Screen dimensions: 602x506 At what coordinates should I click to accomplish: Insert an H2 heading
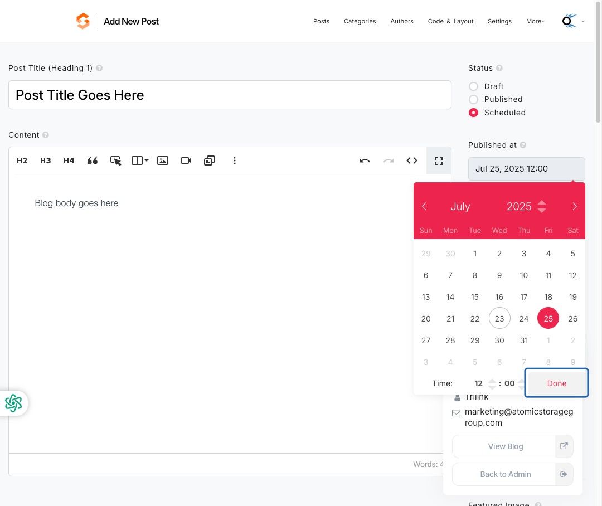22,160
